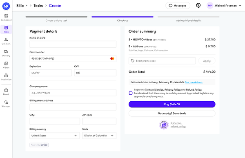Screen dimensions: 245x158
Task: Focus the ZIP code field
Action: 99,121
